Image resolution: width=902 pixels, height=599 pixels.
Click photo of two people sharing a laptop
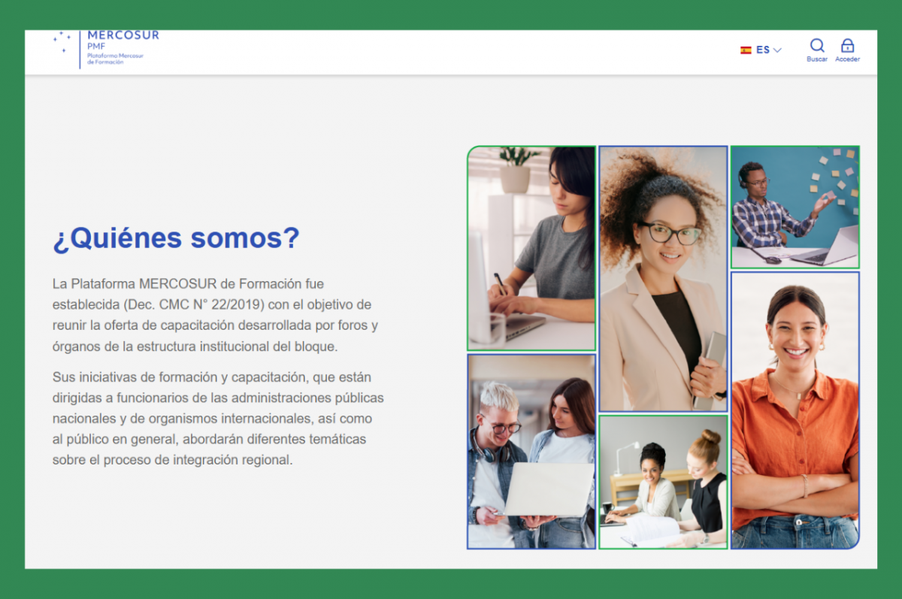[x=531, y=451]
